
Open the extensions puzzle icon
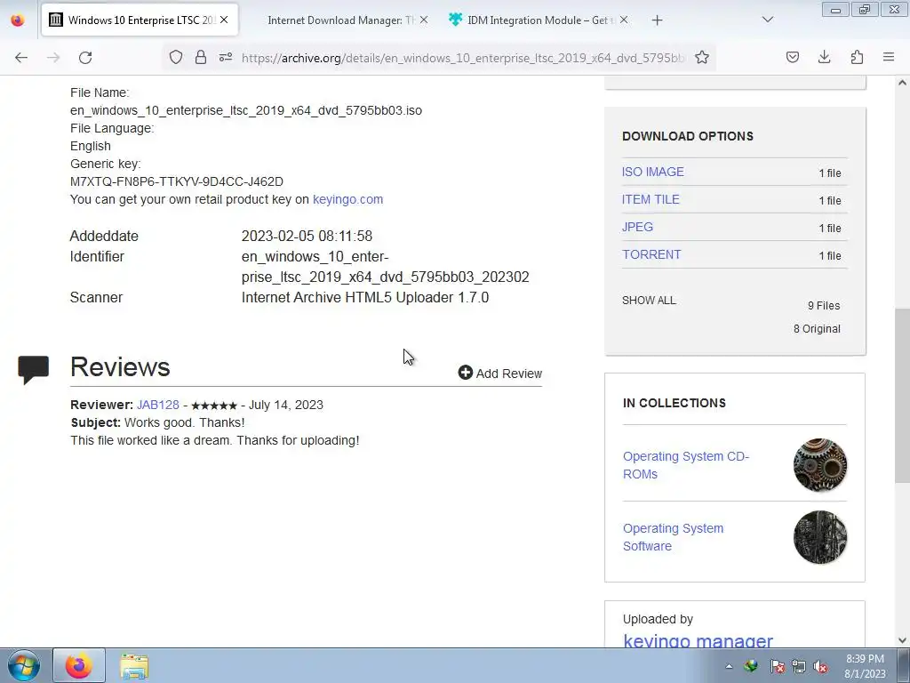click(857, 57)
